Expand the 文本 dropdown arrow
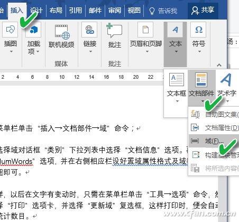Screen dimensions: 239x222 click(176, 51)
